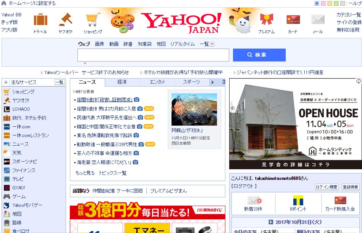This screenshot has width=362, height=233.
Task: Open the 阿蘇山で初氷 news photo thumbnail
Action: coord(194,109)
